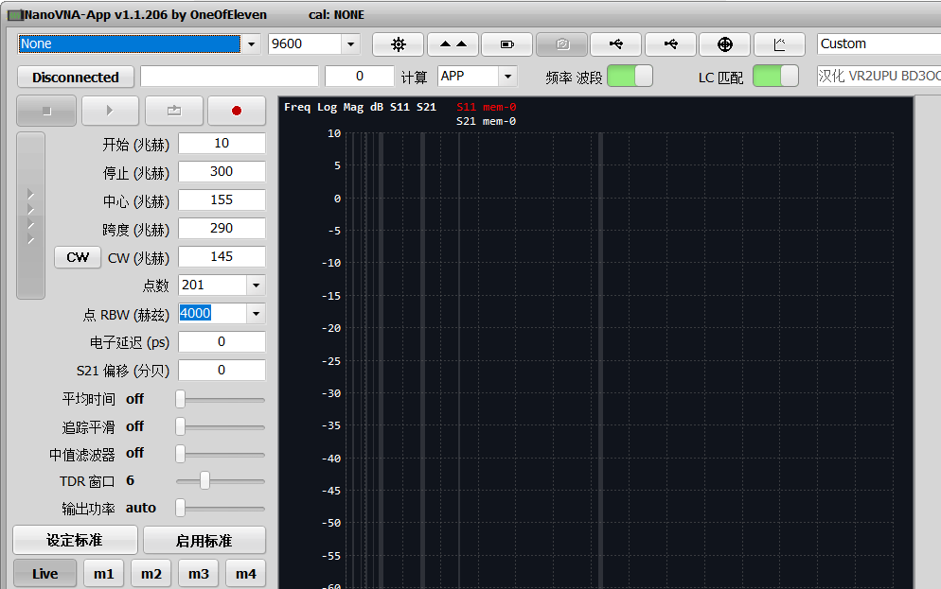Click the TDR 窗口 slider handle
941x589 pixels.
coord(204,481)
